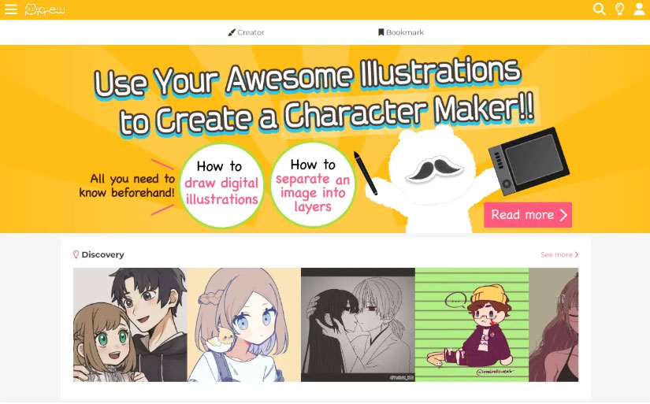The height and width of the screenshot is (404, 650).
Task: Click the pink lightbulb next to Discovery
Action: tap(76, 254)
